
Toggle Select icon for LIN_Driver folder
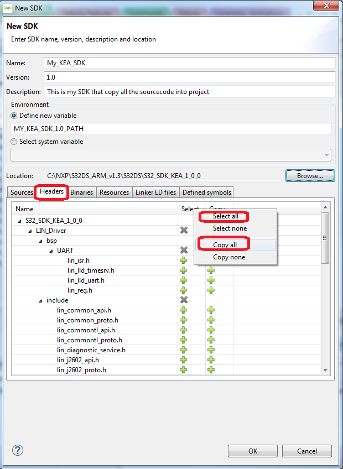click(184, 230)
